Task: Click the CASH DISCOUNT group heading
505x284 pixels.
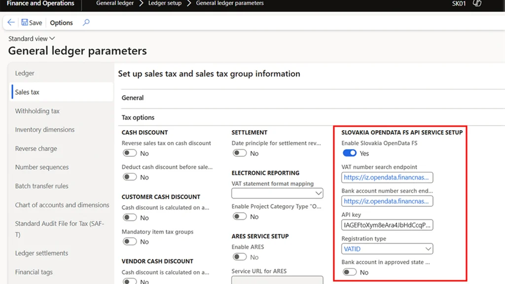Action: coord(144,132)
